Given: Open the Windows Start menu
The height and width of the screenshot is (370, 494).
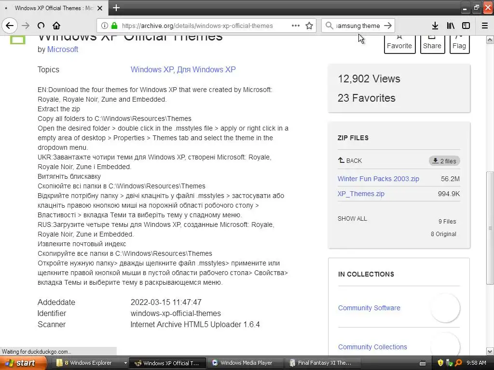Looking at the screenshot, I should [x=24, y=363].
